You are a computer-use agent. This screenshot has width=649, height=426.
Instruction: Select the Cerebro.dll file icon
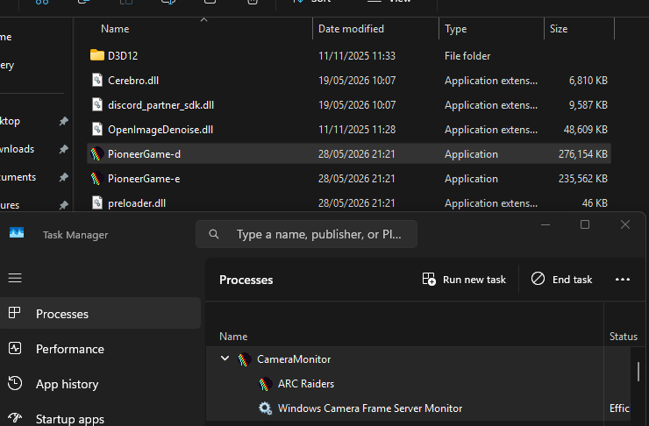pos(96,80)
